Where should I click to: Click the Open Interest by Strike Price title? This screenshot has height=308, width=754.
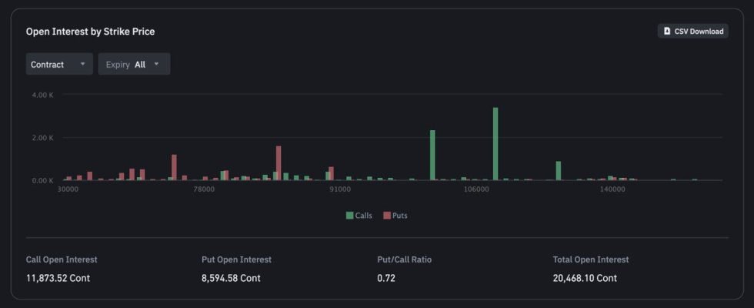91,32
